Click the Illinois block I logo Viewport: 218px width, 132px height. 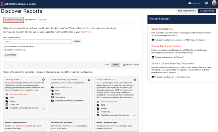[2, 4]
